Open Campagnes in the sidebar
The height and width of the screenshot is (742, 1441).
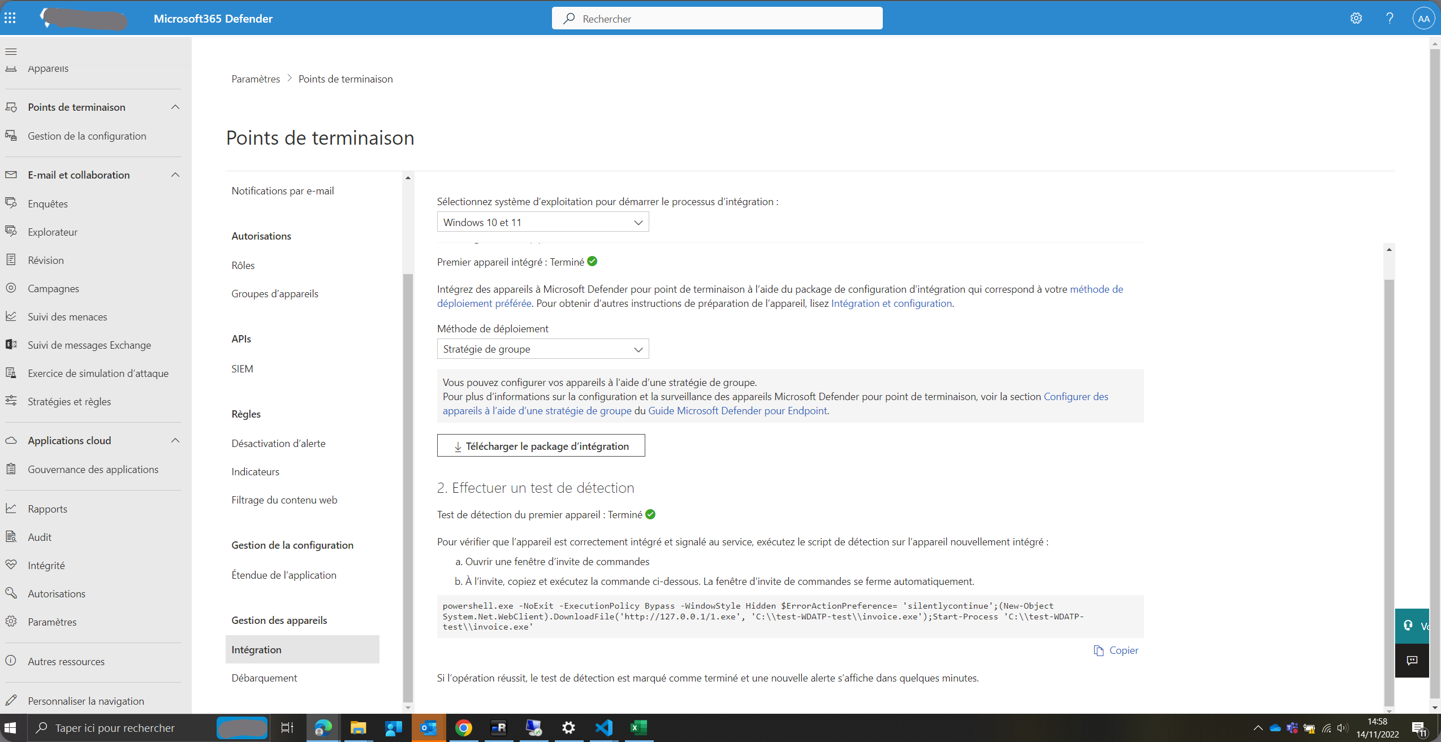coord(54,288)
